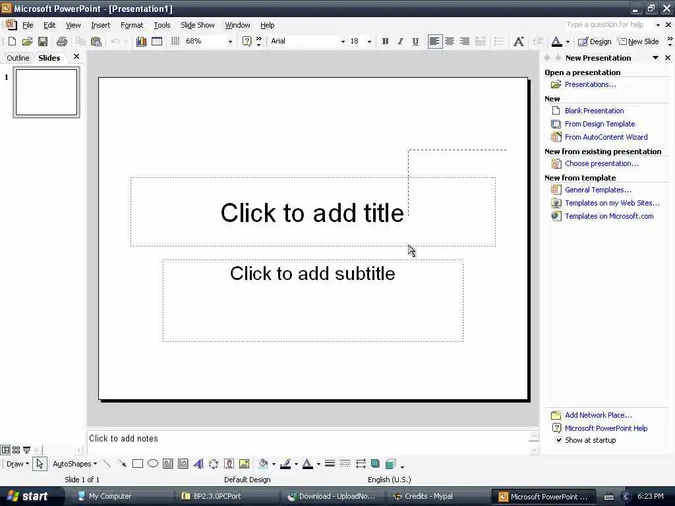Open the Slide Show menu

click(x=198, y=25)
